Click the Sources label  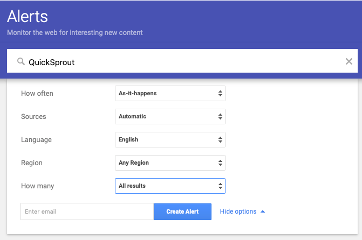point(33,117)
